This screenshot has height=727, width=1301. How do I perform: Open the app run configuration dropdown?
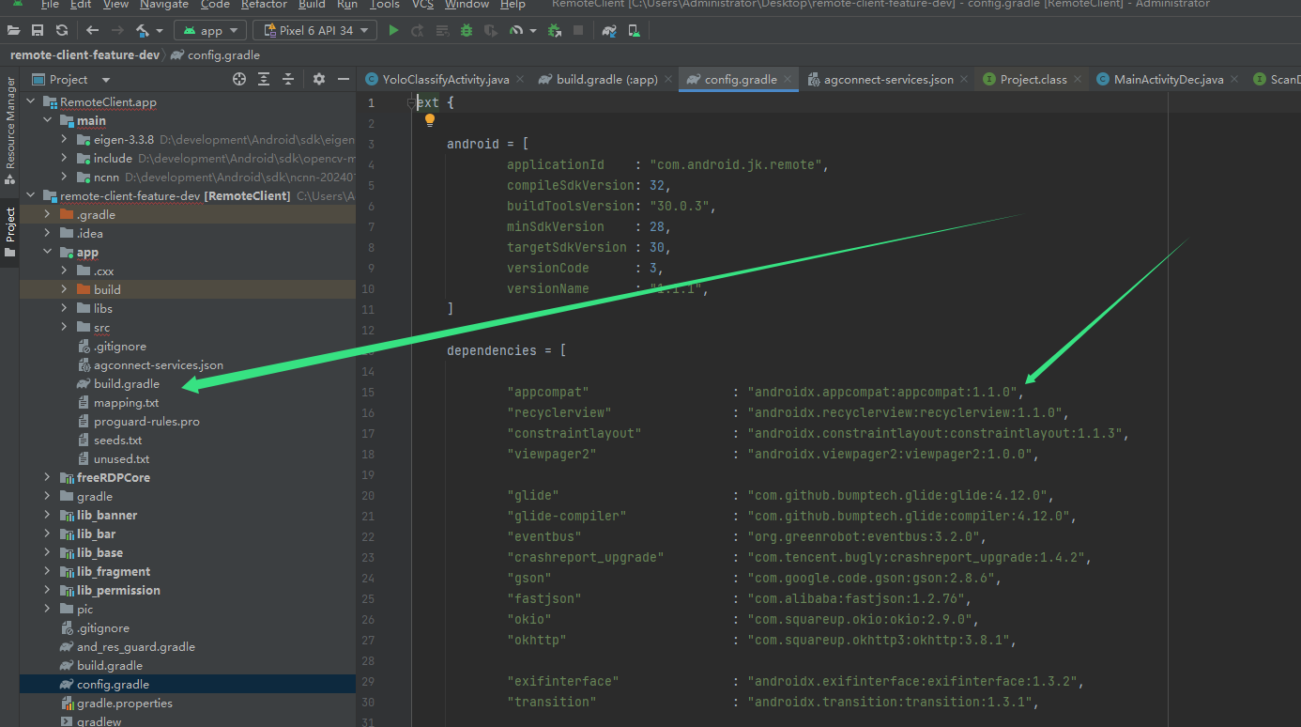coord(210,29)
